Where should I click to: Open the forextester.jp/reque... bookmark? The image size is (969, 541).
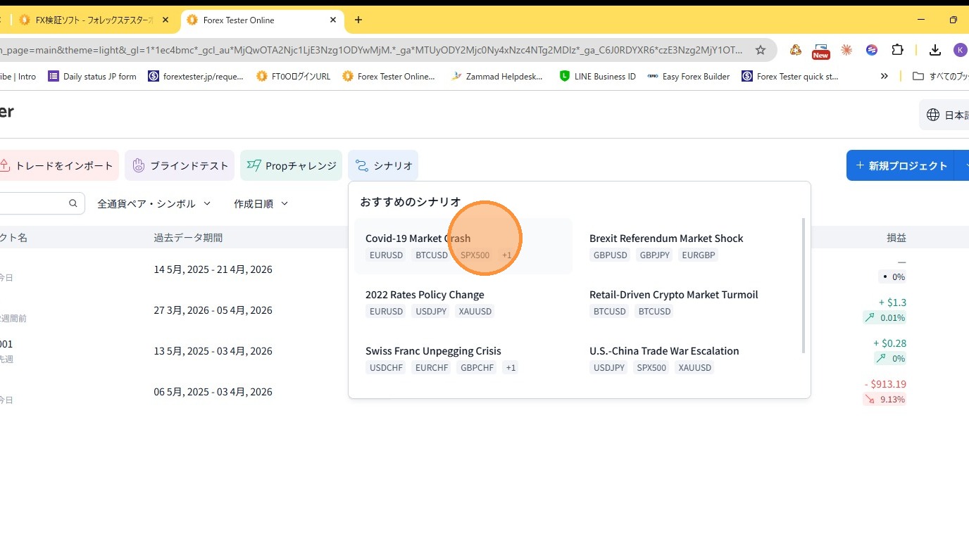coord(196,76)
